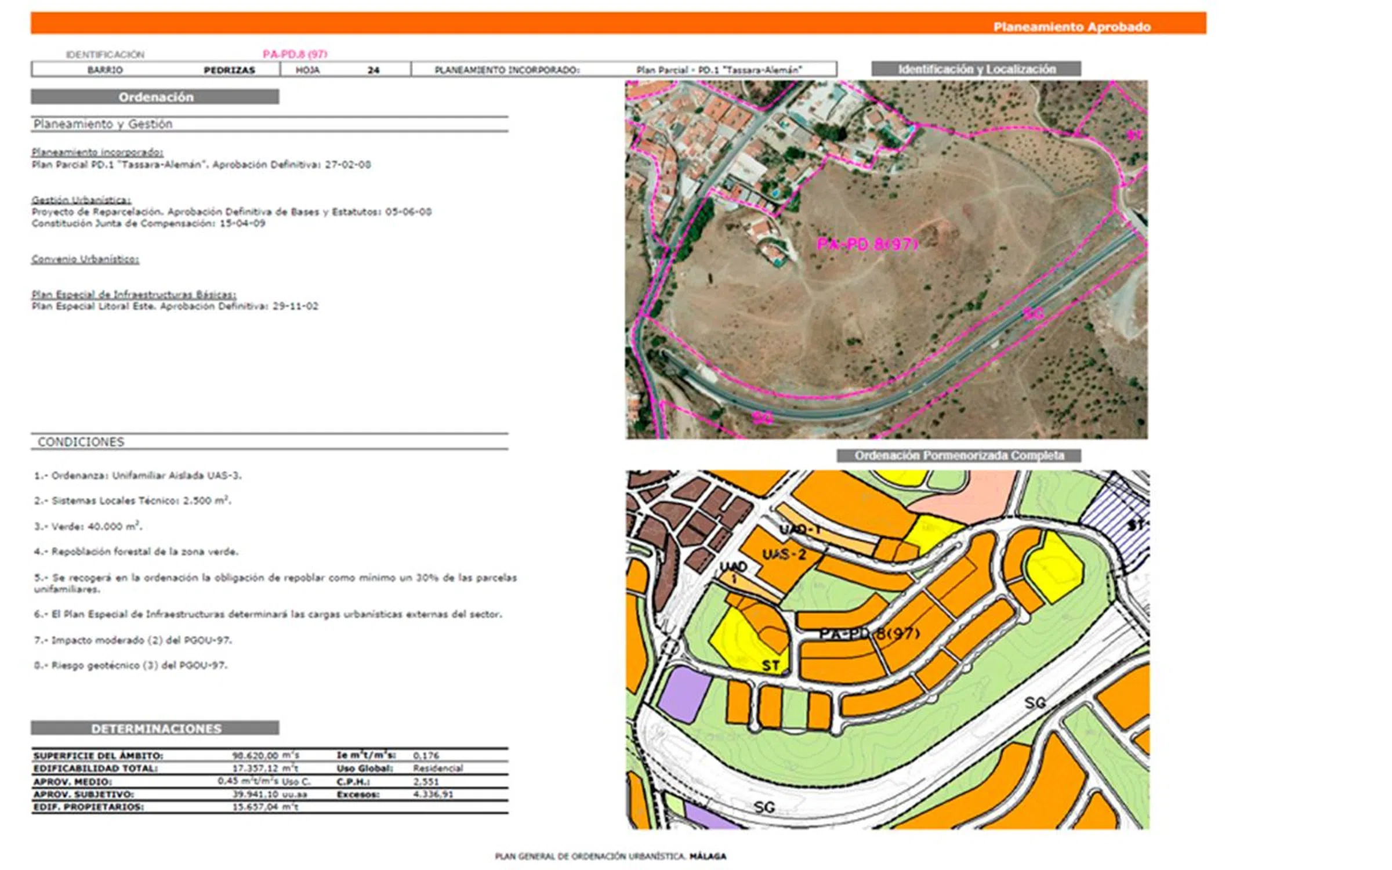1392x870 pixels.
Task: Click the Plan Parcial PD.1 Tassara-Alemán field
Action: (x=719, y=70)
